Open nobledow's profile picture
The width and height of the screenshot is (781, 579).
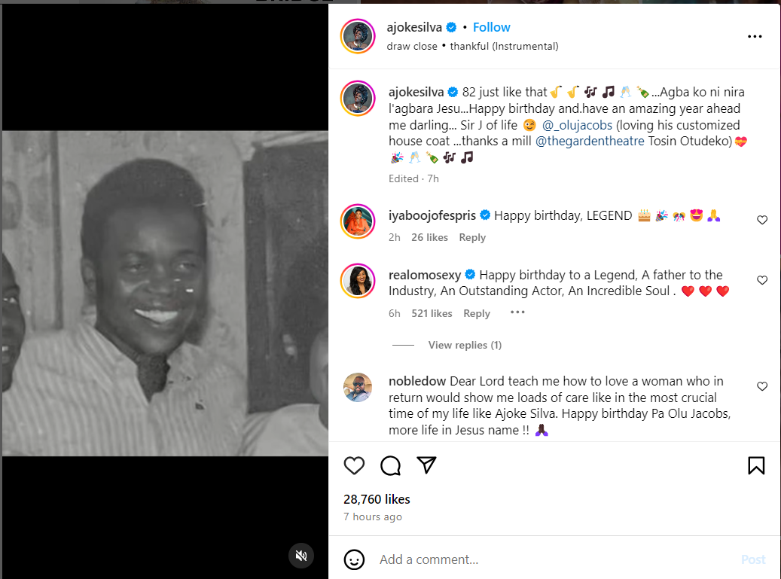pos(358,387)
